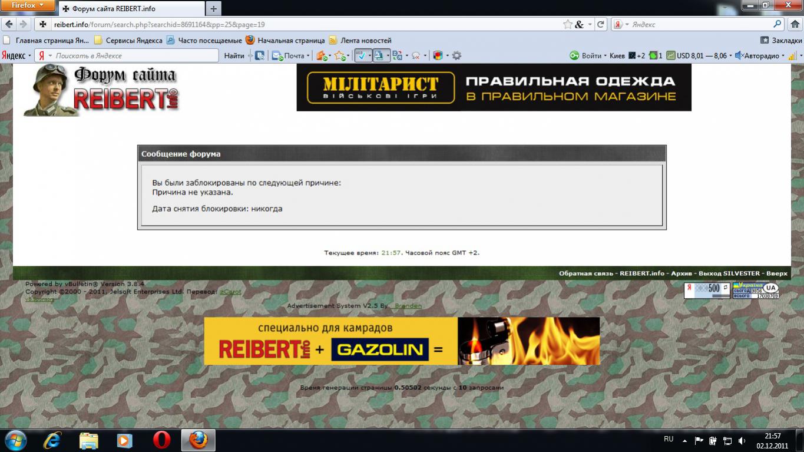Expand the USD rate dropdown arrow

click(x=730, y=56)
